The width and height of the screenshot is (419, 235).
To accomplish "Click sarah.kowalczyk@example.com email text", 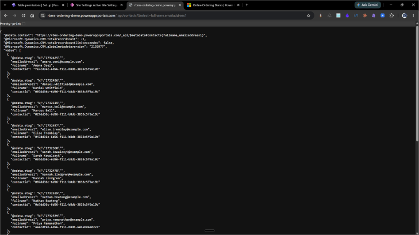I will coord(66,152).
